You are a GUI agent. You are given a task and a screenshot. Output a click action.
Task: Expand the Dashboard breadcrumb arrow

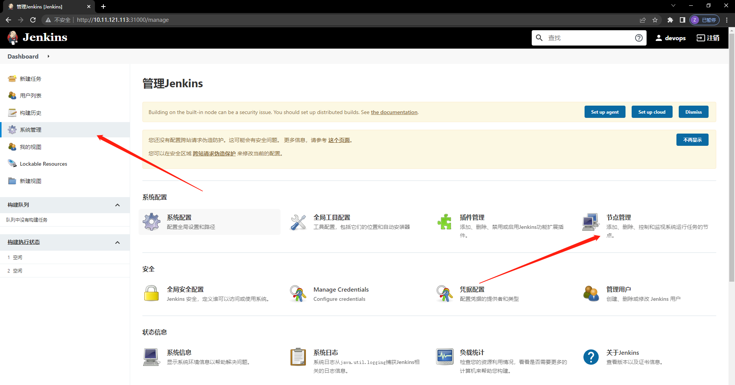[x=48, y=56]
